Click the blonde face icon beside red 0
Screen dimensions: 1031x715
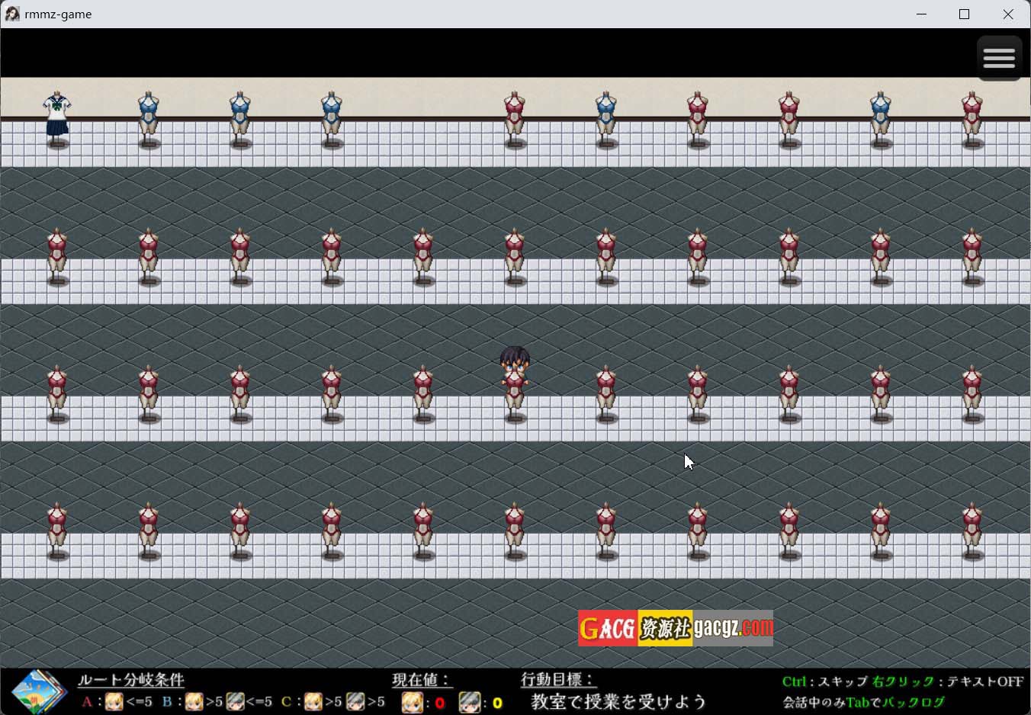click(x=413, y=702)
